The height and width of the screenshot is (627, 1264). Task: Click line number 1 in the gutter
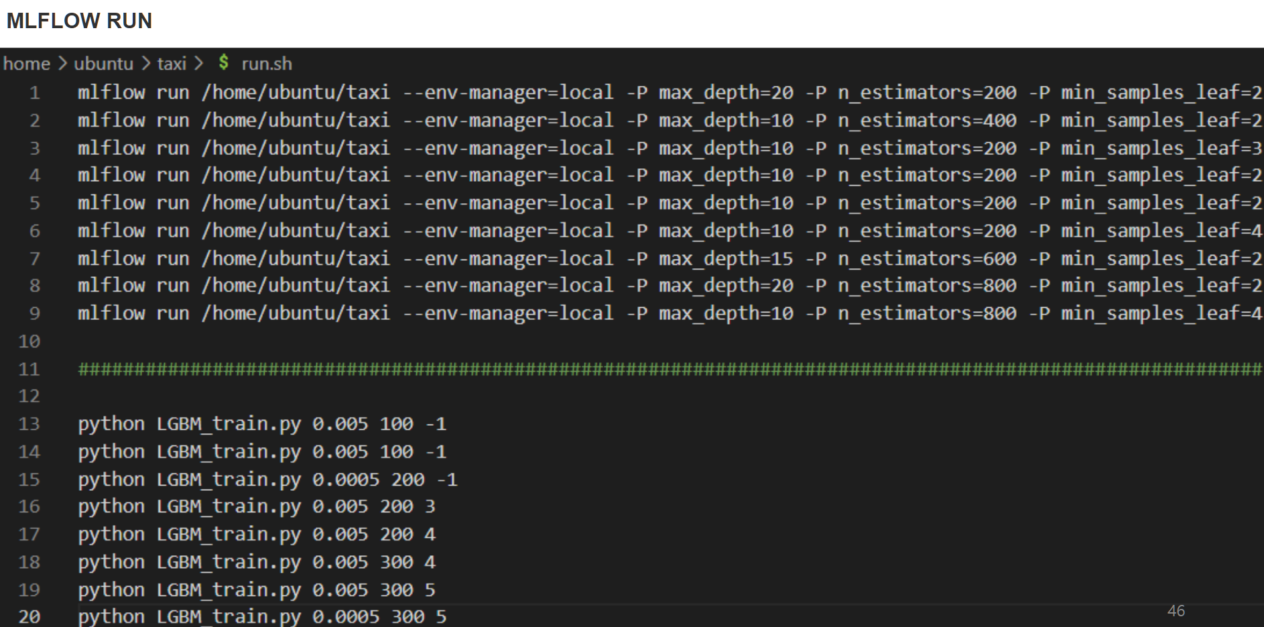pyautogui.click(x=34, y=92)
